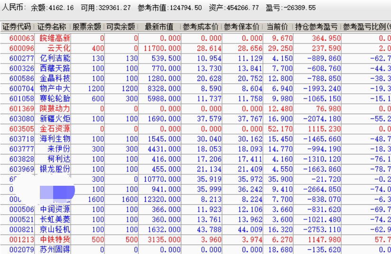Sort by 证券代码 column header
Viewport: 391px width, 254px height.
coord(17,27)
